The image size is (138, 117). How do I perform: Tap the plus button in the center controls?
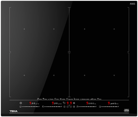71,107
